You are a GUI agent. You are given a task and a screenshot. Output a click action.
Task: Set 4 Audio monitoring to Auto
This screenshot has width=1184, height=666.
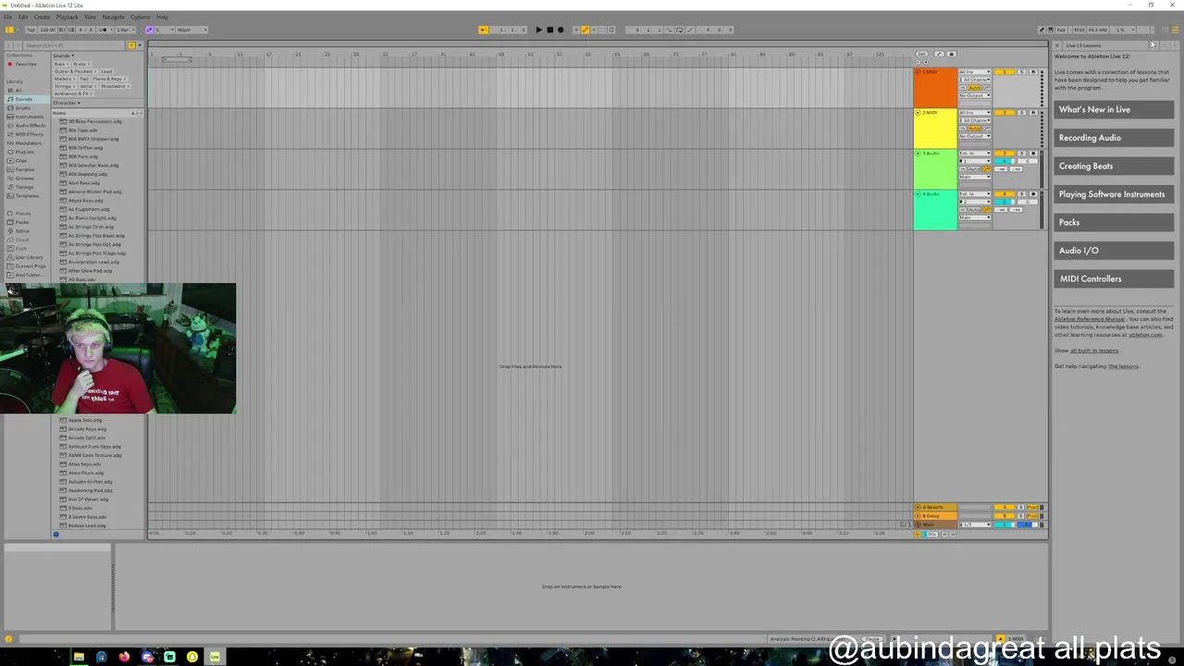pos(974,209)
